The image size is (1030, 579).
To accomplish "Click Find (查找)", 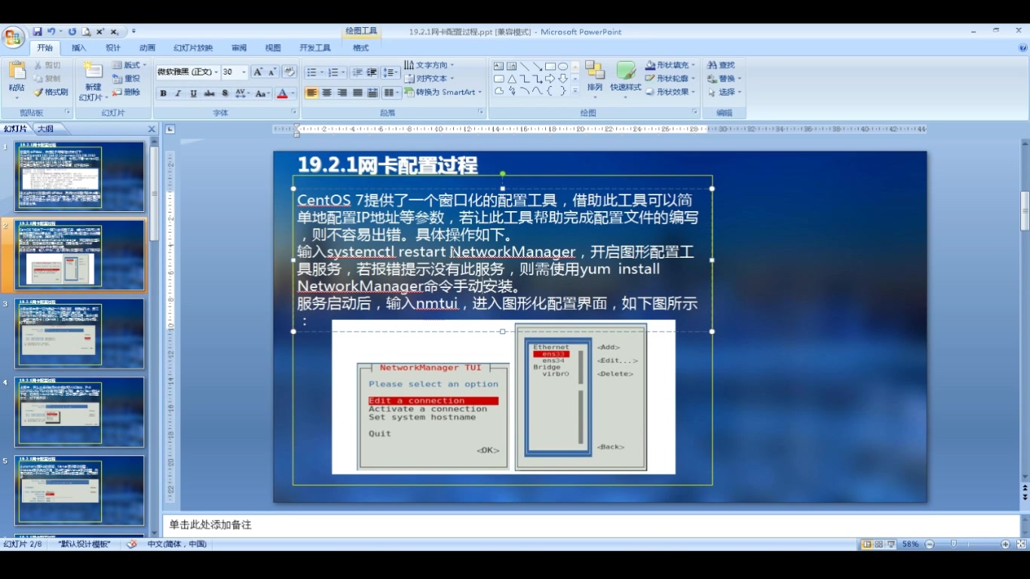I will [x=722, y=66].
